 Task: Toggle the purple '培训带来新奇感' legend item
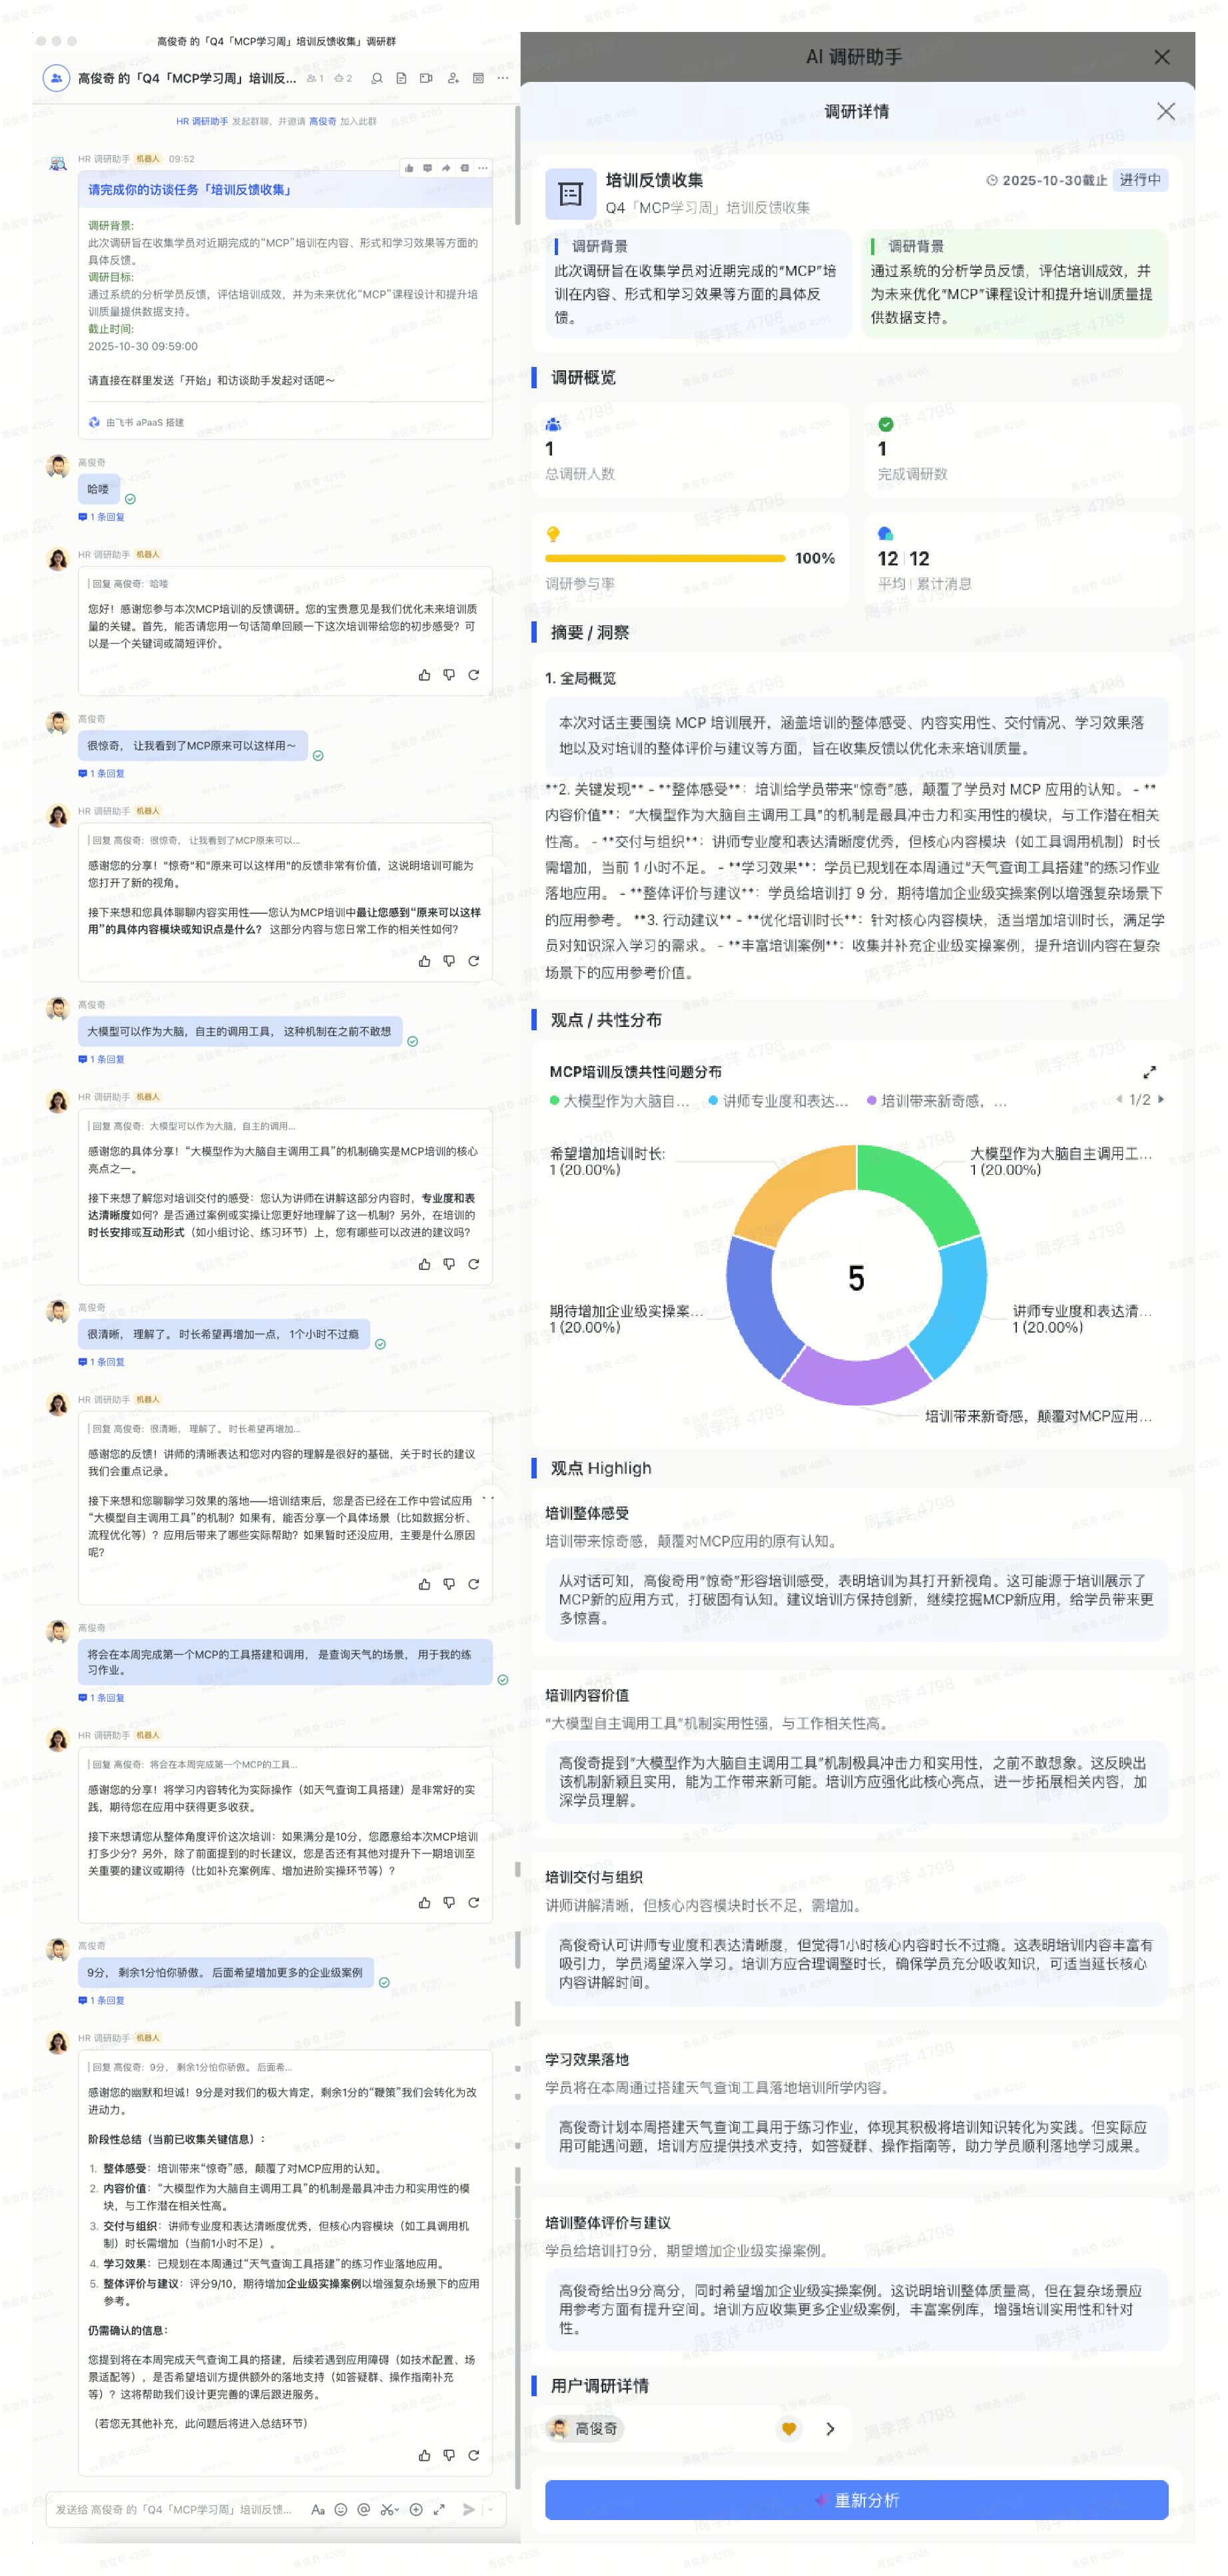tap(937, 1101)
